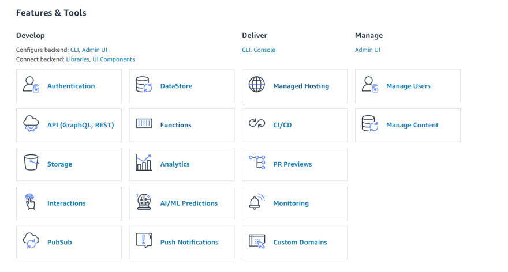This screenshot has width=508, height=272.
Task: Follow the Admin UI link under Manage
Action: pos(367,50)
